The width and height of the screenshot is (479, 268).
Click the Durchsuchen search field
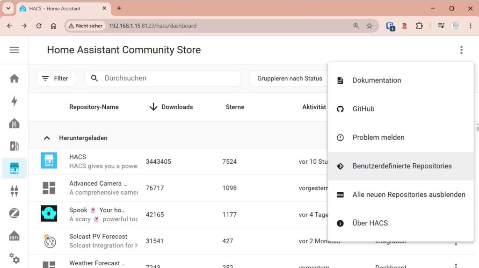coord(162,78)
